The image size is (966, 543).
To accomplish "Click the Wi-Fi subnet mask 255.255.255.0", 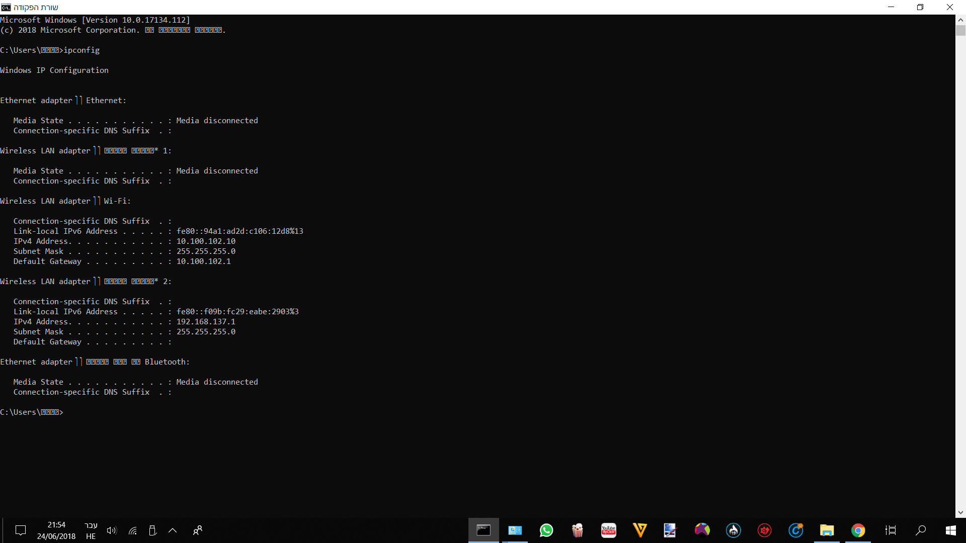I will point(206,251).
